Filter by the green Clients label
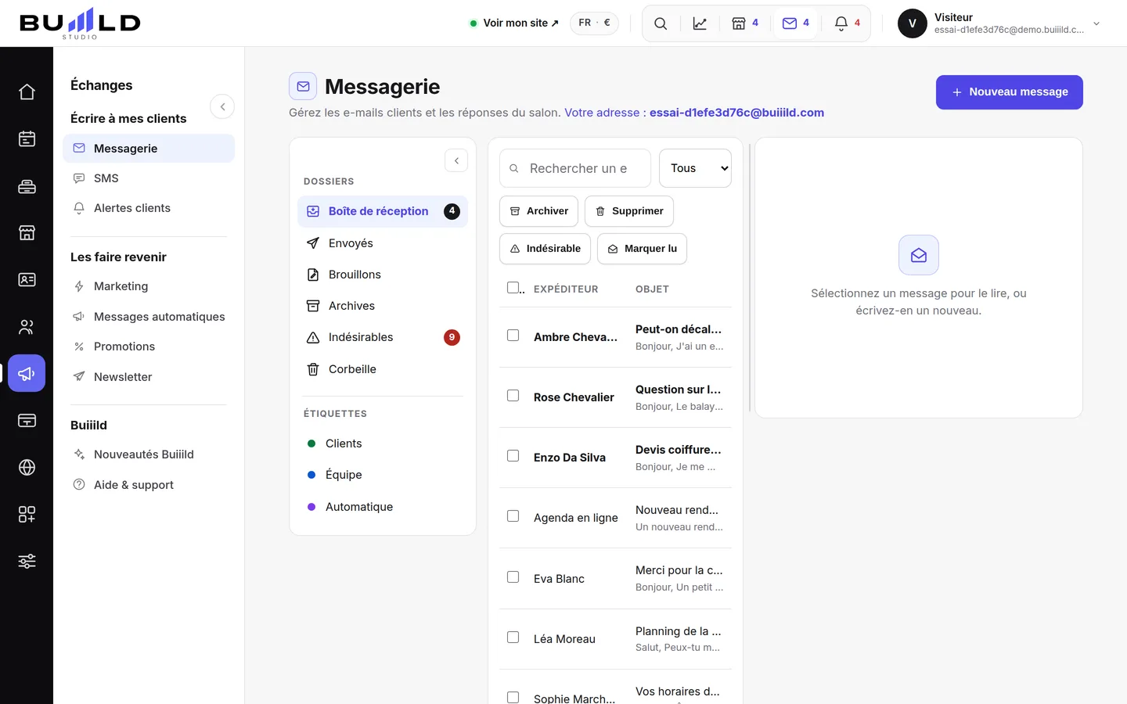The width and height of the screenshot is (1127, 704). pyautogui.click(x=383, y=444)
